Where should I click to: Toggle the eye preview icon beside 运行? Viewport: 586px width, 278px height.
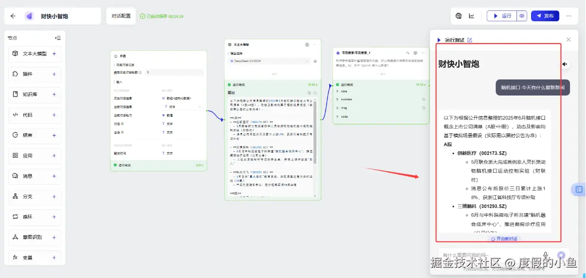point(522,16)
